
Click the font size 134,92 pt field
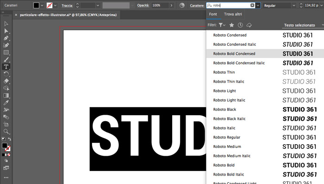[x=312, y=6]
